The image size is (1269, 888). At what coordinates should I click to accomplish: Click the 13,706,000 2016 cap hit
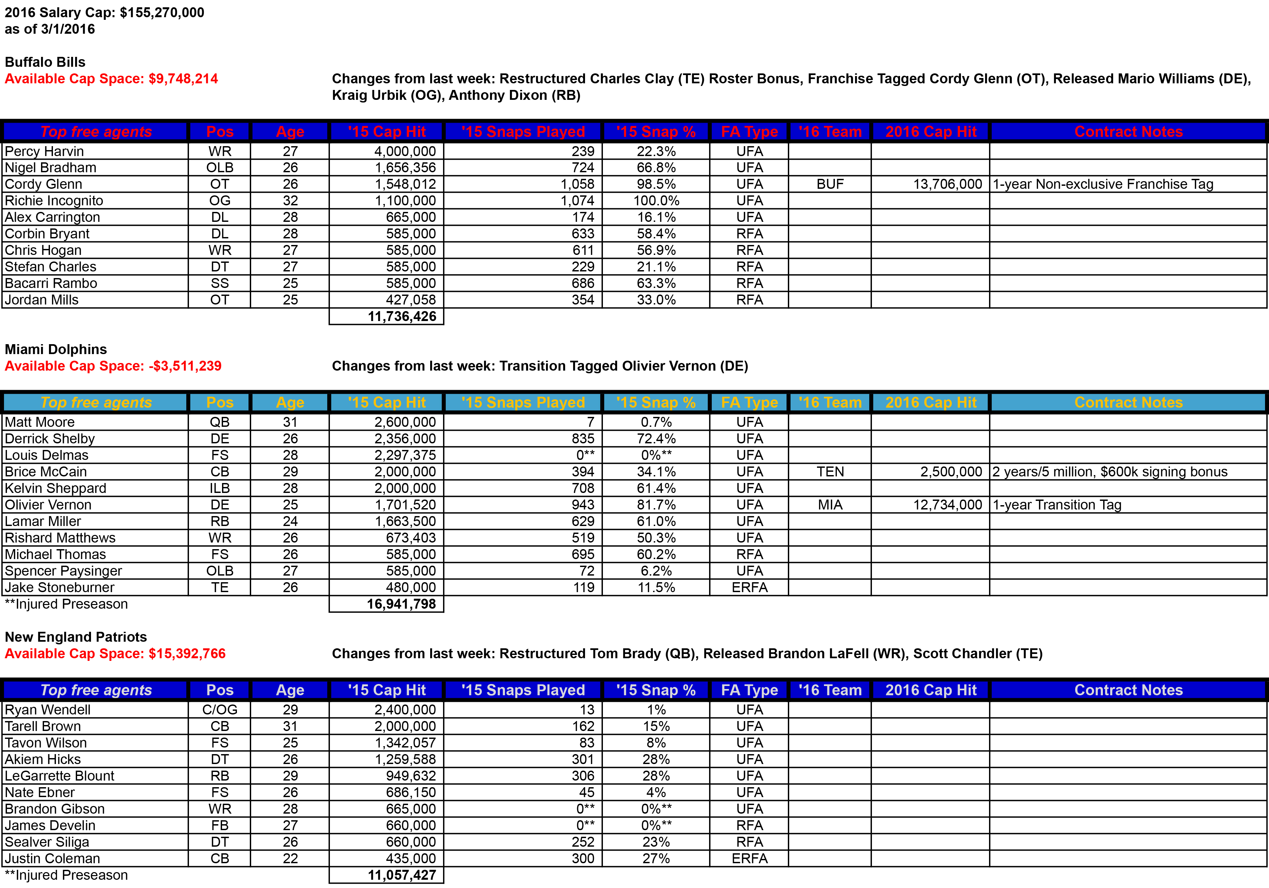tap(930, 184)
